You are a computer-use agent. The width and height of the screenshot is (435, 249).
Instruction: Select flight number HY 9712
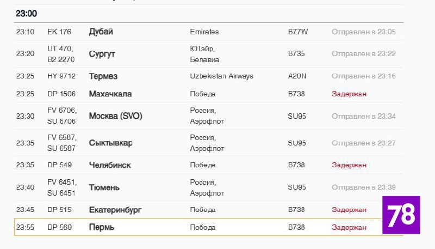tap(61, 76)
